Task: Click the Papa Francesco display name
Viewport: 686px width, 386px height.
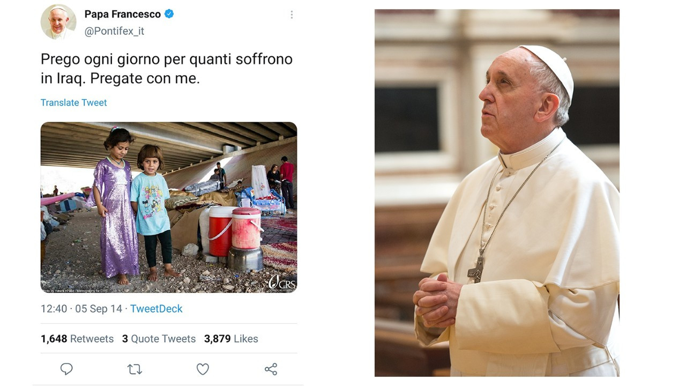Action: [x=122, y=14]
